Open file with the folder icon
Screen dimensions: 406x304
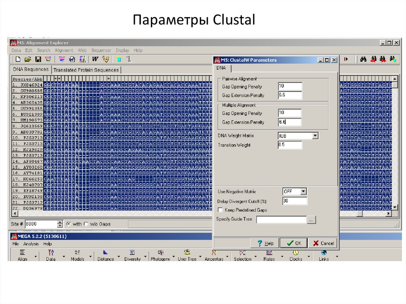point(28,59)
